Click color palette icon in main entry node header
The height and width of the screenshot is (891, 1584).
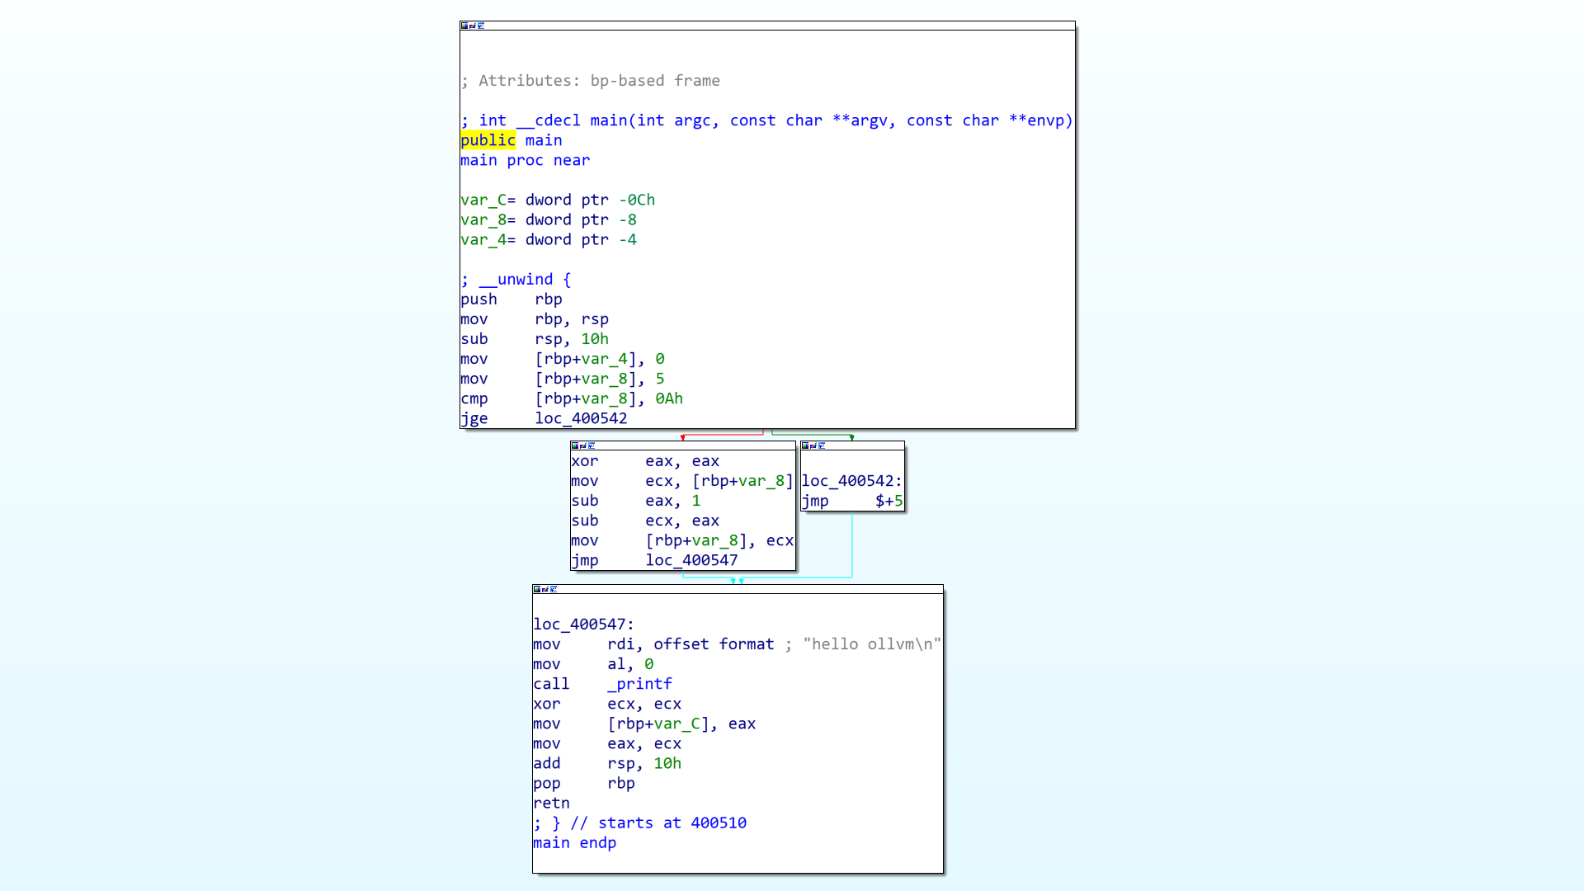[x=464, y=26]
